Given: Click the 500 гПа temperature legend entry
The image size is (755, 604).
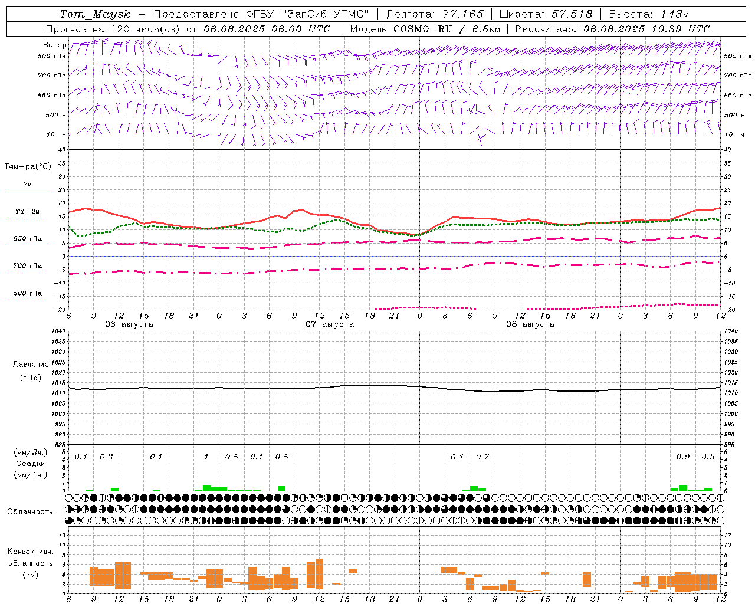Looking at the screenshot, I should pos(27,293).
